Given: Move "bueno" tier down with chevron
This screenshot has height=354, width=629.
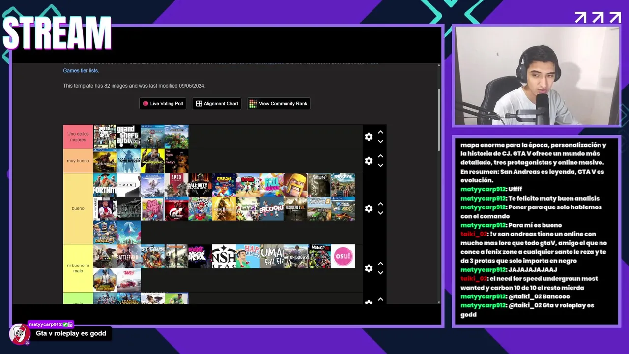Looking at the screenshot, I should [x=380, y=213].
